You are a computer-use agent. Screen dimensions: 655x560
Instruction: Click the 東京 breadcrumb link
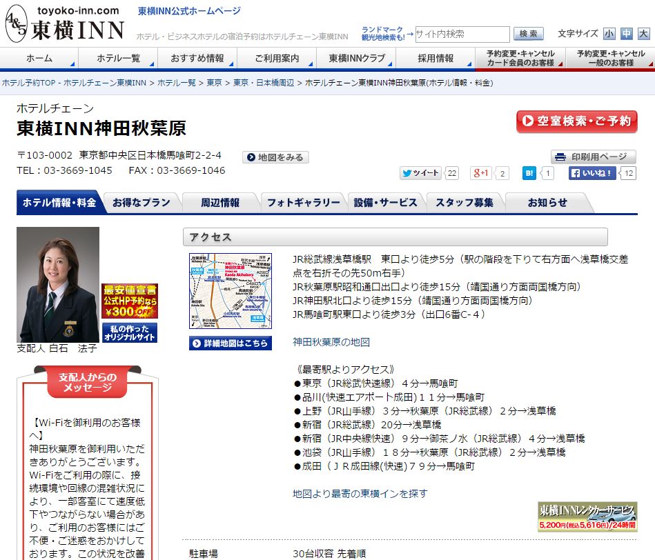(x=214, y=83)
